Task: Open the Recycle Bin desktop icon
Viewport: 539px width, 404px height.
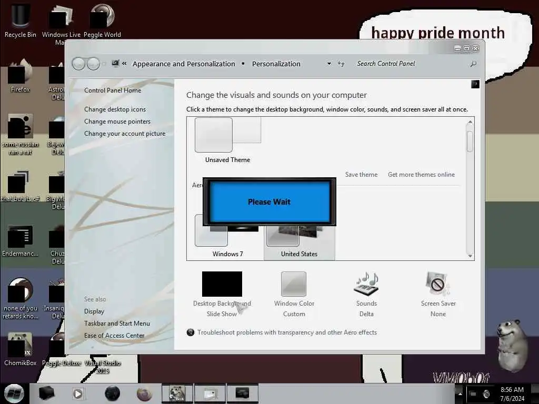Action: (x=21, y=21)
